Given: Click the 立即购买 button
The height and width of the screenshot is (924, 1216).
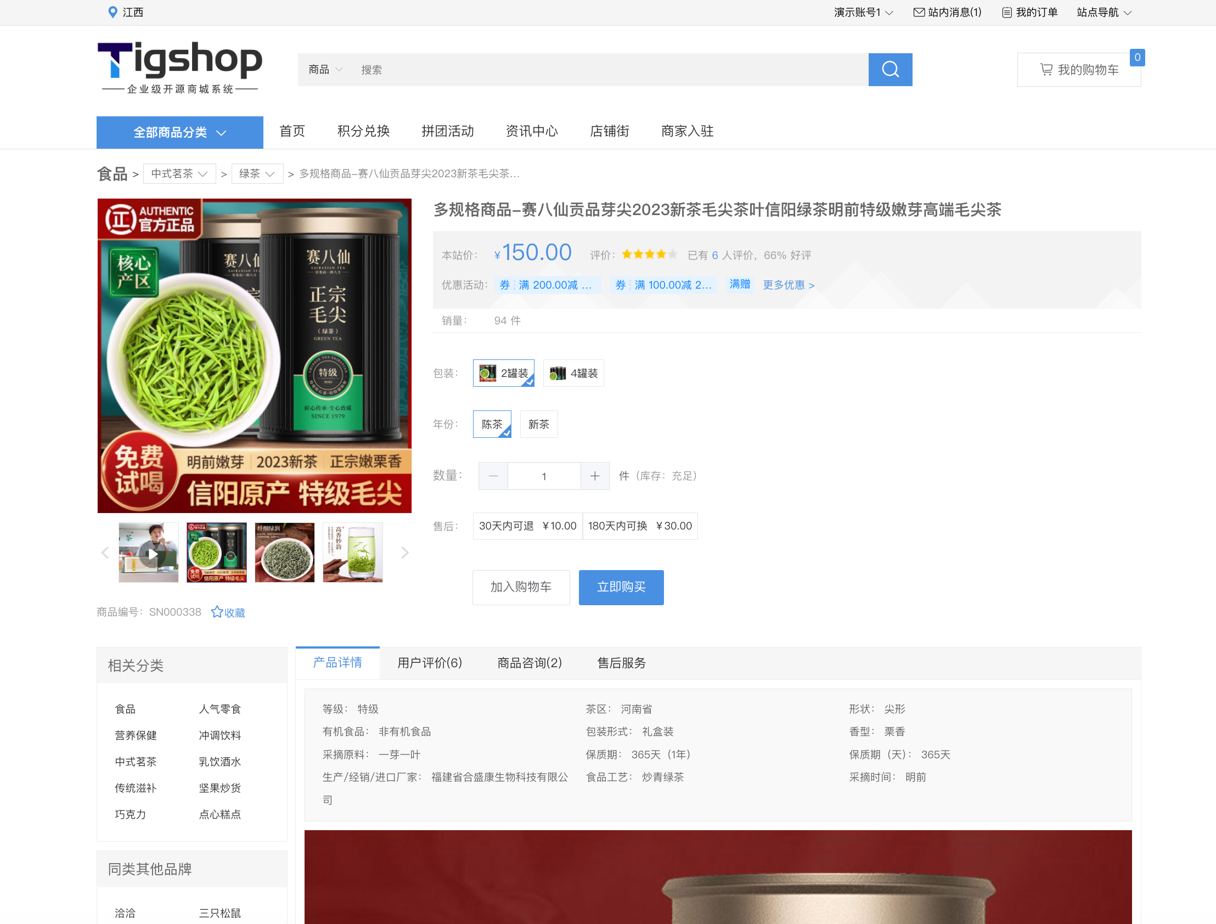Looking at the screenshot, I should point(621,587).
